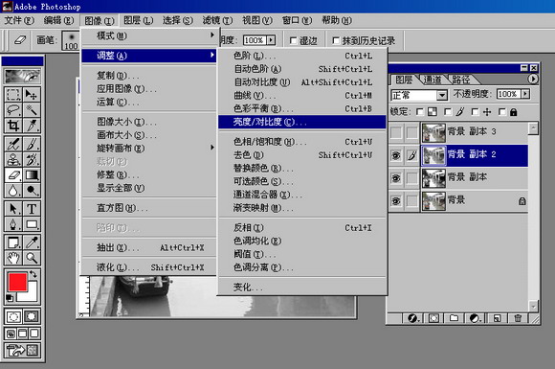Click the add layer style icon
The height and width of the screenshot is (369, 555).
(412, 318)
